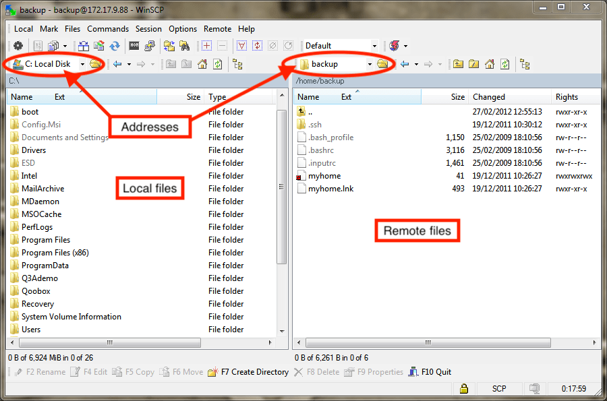The width and height of the screenshot is (607, 401).
Task: Open the new session icon next to Default
Action: click(x=394, y=45)
